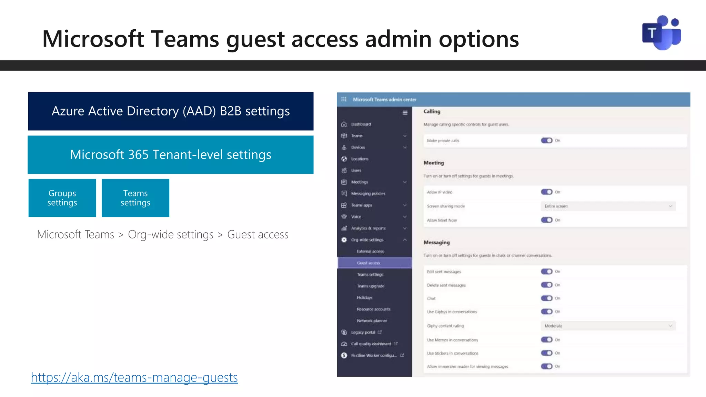Open Holidays settings page
706x397 pixels.
pos(365,298)
